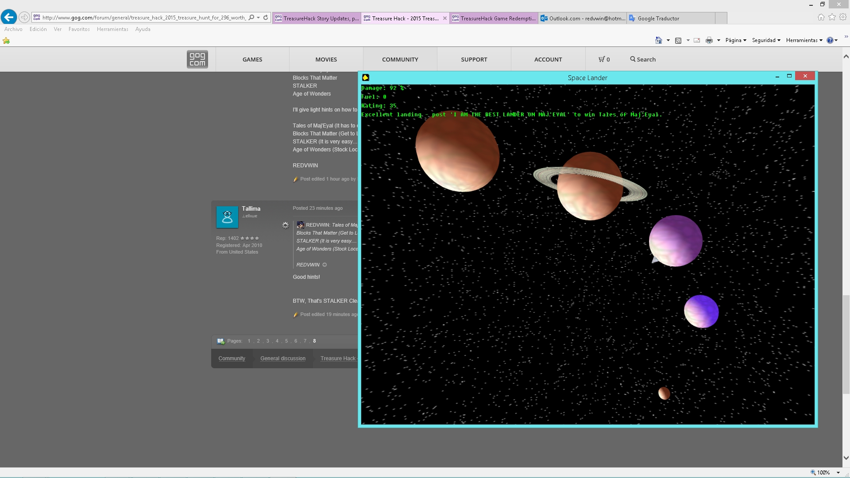Viewport: 850px width, 478px height.
Task: Open the SUPPORT navigation item
Action: (x=474, y=59)
